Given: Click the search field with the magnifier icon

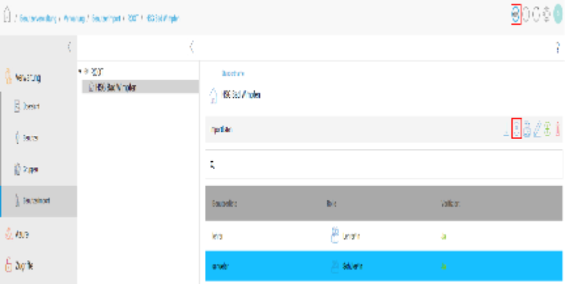Looking at the screenshot, I should point(384,165).
